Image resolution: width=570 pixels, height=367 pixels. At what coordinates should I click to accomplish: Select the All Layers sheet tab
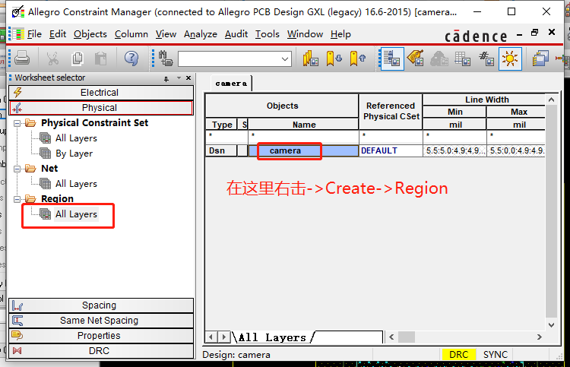(x=272, y=337)
